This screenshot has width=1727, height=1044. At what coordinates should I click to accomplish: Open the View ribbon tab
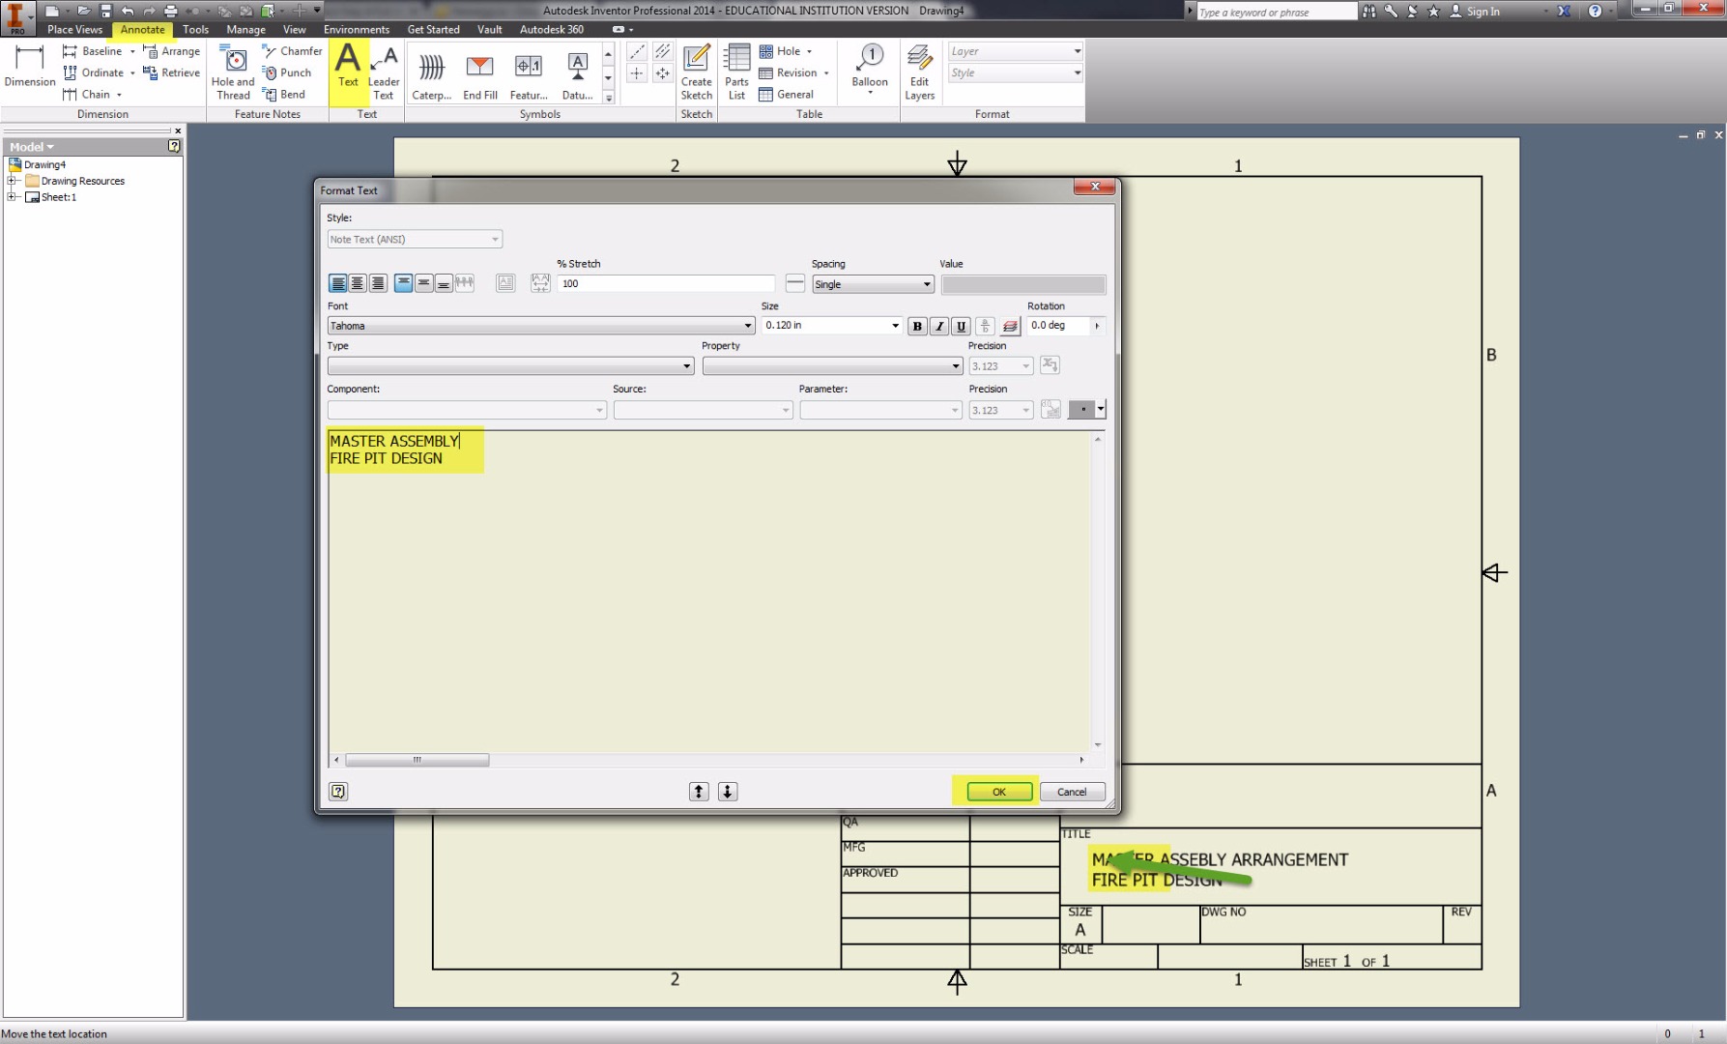click(x=294, y=30)
